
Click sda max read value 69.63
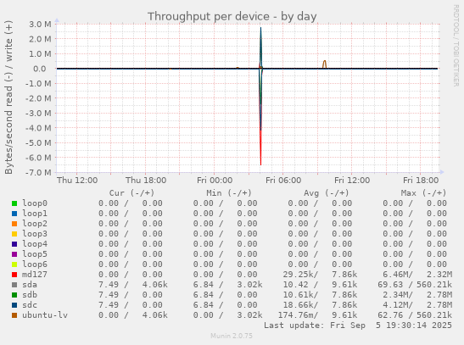[390, 285]
